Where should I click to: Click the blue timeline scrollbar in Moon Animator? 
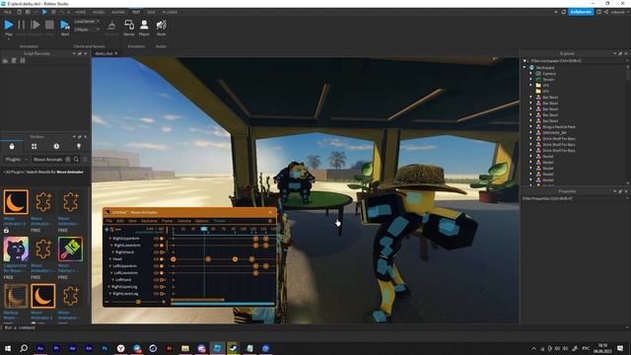[x=222, y=304]
